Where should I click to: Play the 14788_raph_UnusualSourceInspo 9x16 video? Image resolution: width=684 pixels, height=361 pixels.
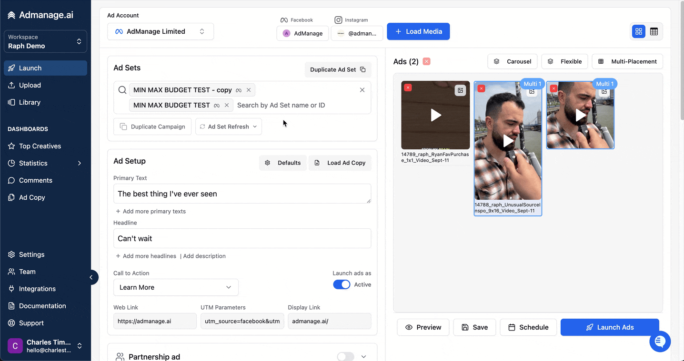pyautogui.click(x=508, y=141)
